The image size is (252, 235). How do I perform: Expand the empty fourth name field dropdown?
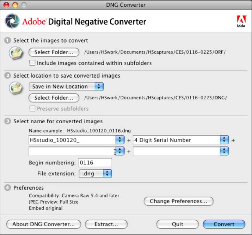(x=224, y=151)
